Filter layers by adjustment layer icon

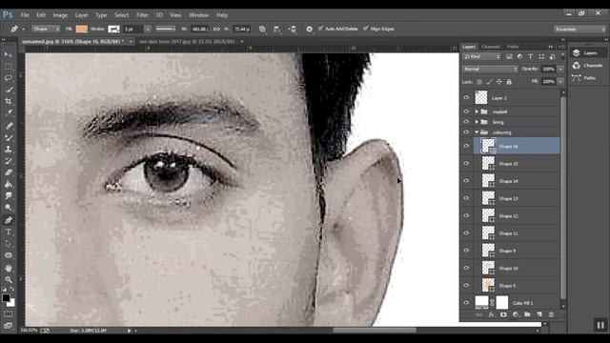pyautogui.click(x=519, y=57)
